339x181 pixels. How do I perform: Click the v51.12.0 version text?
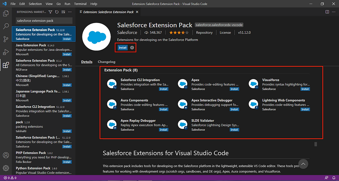[x=244, y=32]
